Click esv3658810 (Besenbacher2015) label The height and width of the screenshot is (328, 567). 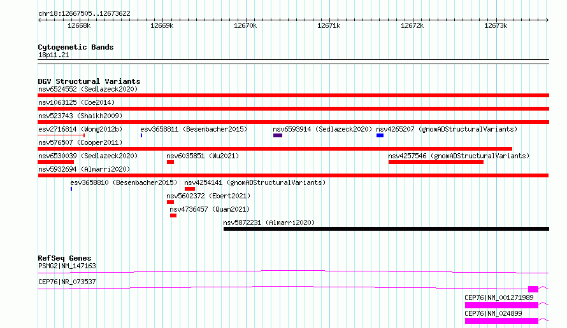tap(124, 182)
